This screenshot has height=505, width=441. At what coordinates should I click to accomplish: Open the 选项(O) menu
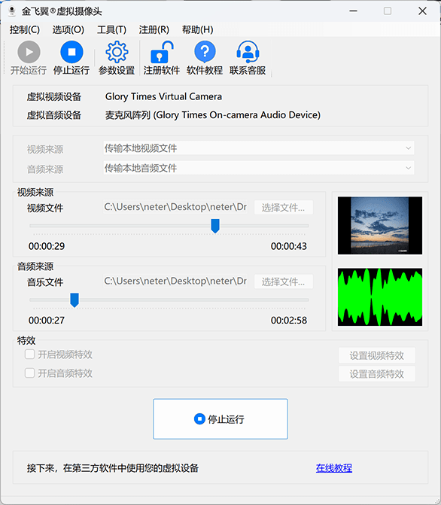click(x=68, y=29)
